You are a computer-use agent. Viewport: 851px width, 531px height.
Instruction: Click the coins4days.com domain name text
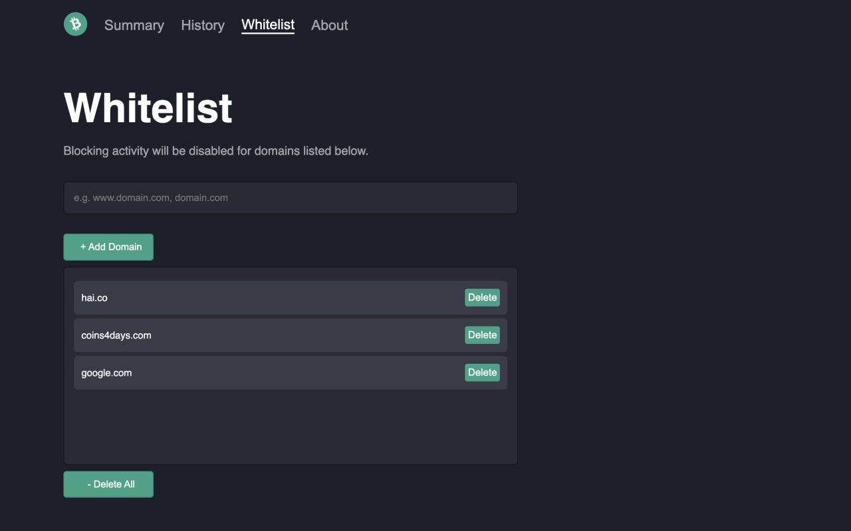point(116,335)
